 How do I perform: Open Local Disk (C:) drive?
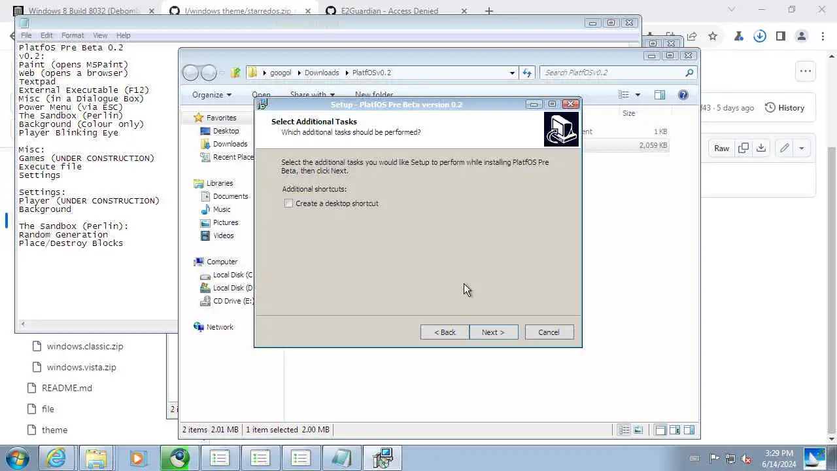[228, 275]
